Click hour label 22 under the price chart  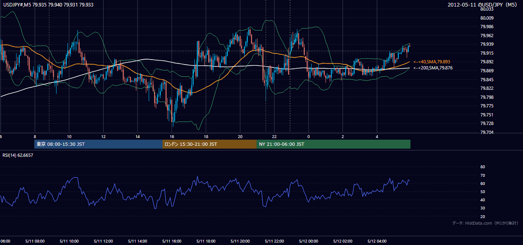click(x=274, y=136)
